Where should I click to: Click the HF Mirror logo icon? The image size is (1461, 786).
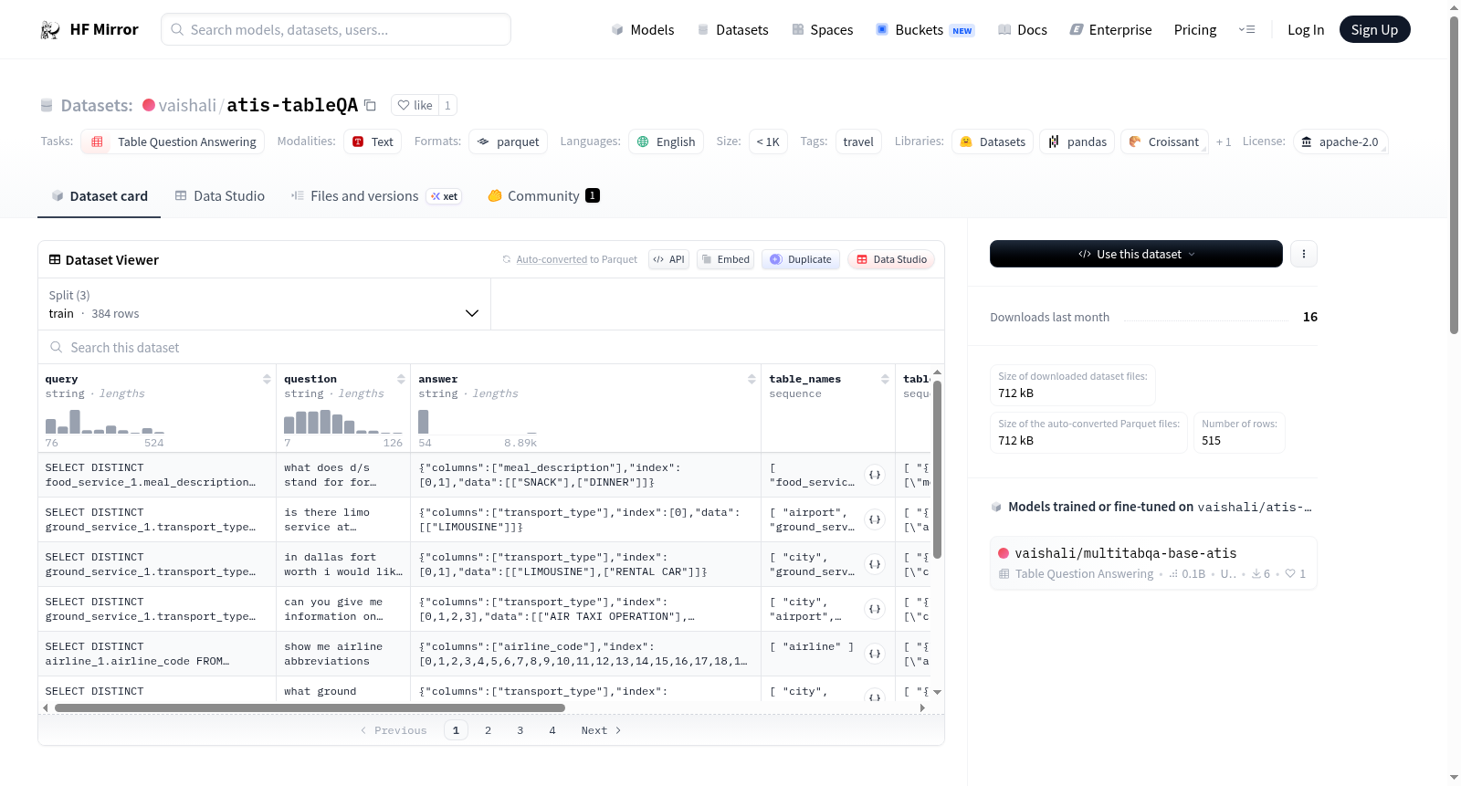(50, 30)
